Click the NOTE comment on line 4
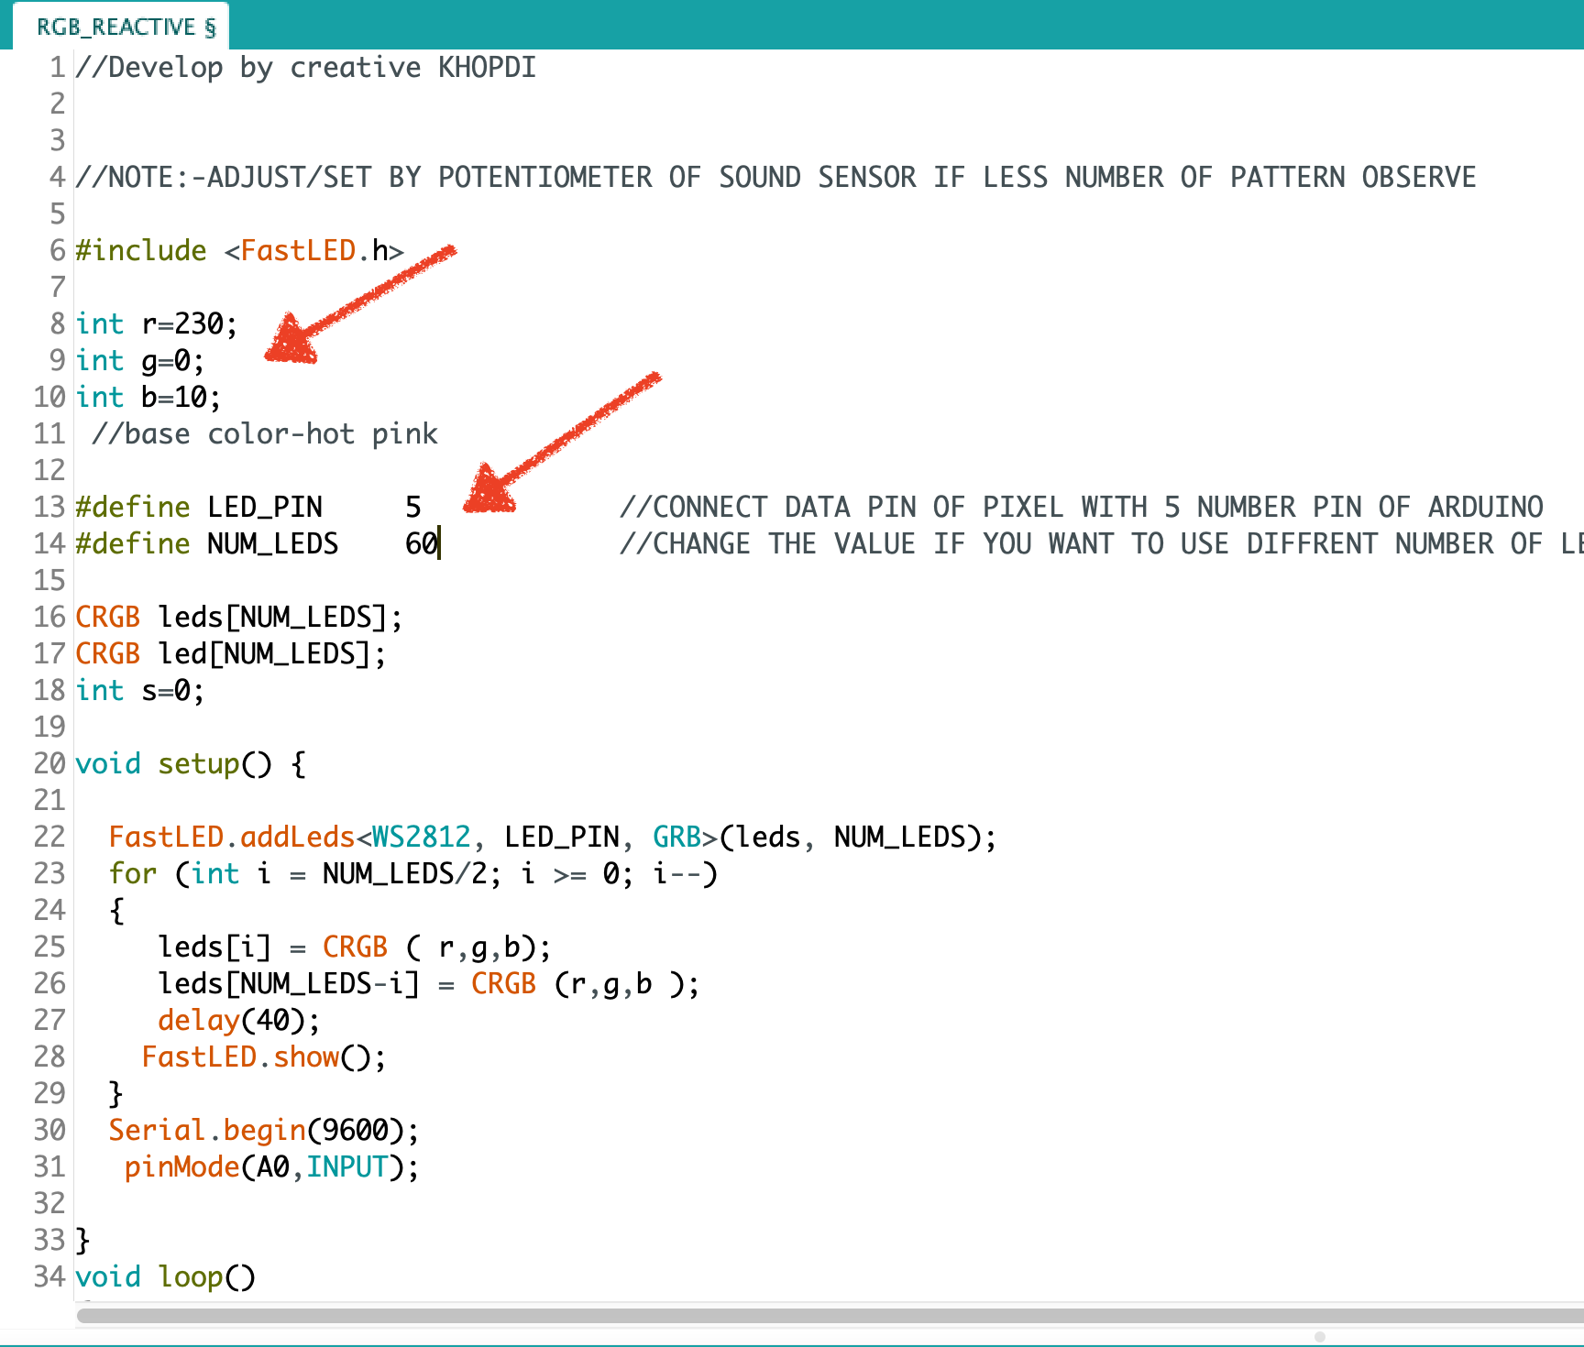Screen dimensions: 1584x1347 (x=775, y=178)
